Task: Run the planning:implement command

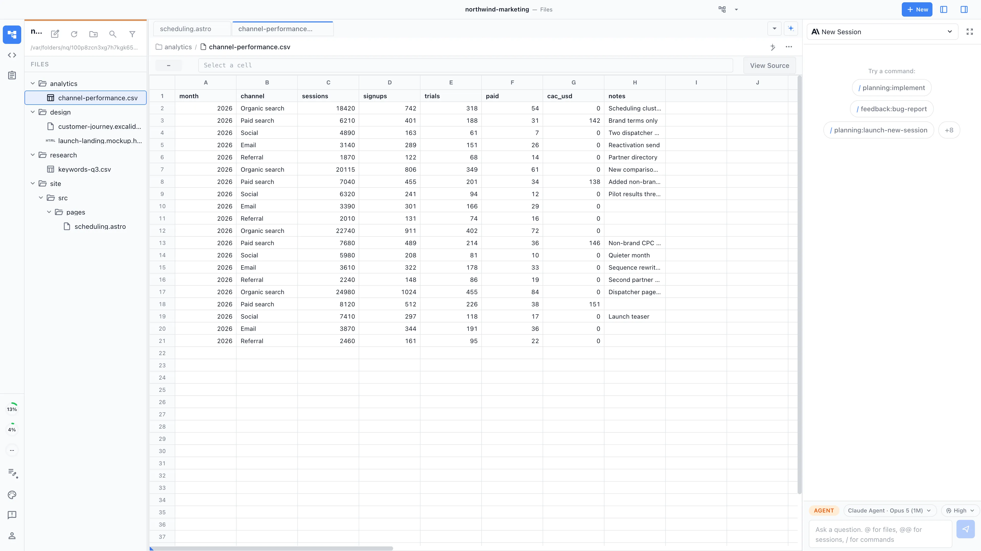Action: click(x=892, y=88)
